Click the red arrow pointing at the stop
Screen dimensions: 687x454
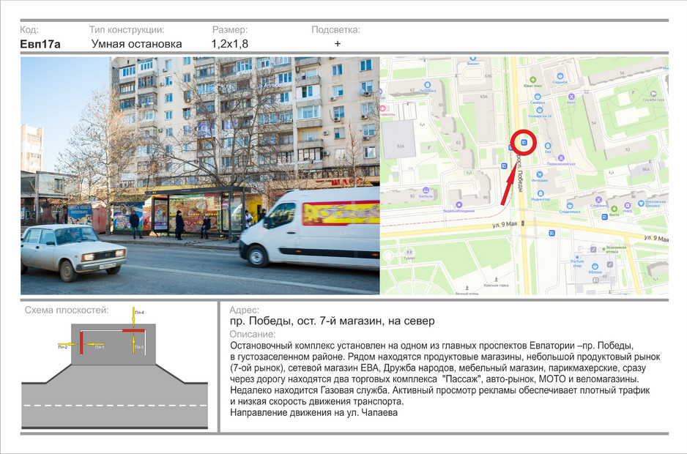[x=510, y=183]
